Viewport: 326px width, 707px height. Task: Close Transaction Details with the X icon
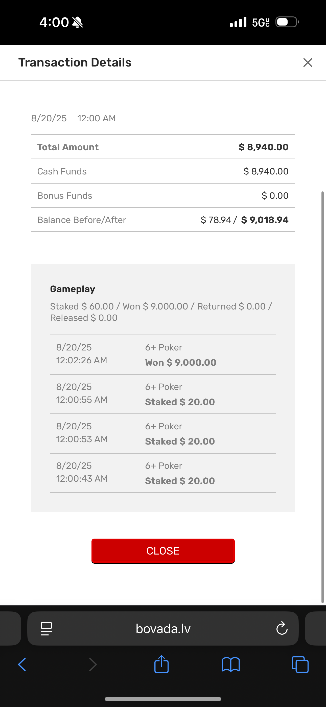coord(308,62)
